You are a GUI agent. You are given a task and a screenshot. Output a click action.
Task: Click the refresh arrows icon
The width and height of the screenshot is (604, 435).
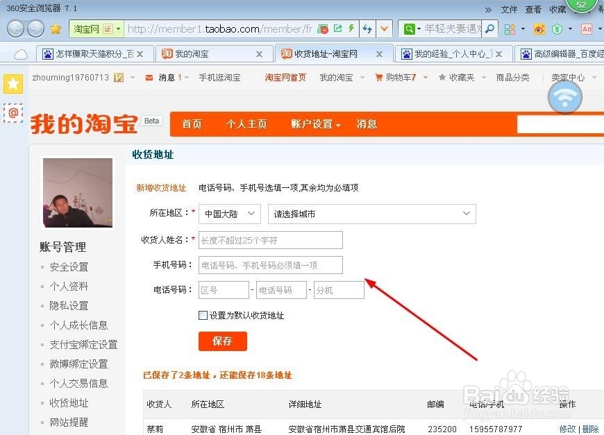tap(367, 29)
